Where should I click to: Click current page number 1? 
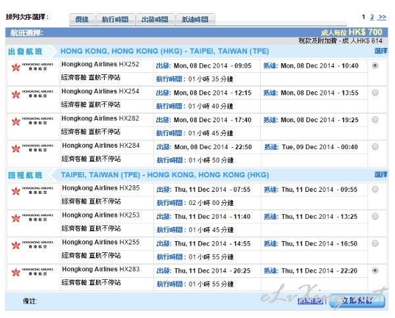pos(363,17)
